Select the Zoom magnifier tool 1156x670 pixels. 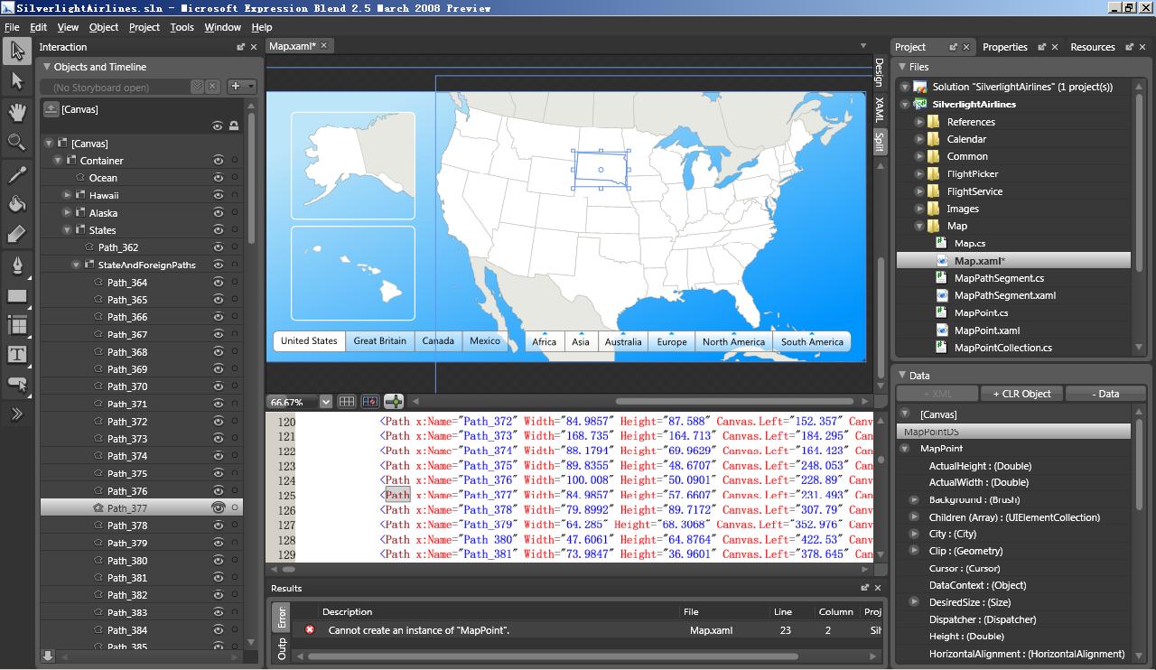(16, 143)
